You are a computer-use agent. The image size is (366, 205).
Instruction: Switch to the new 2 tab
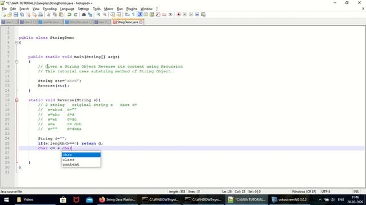click(28, 22)
